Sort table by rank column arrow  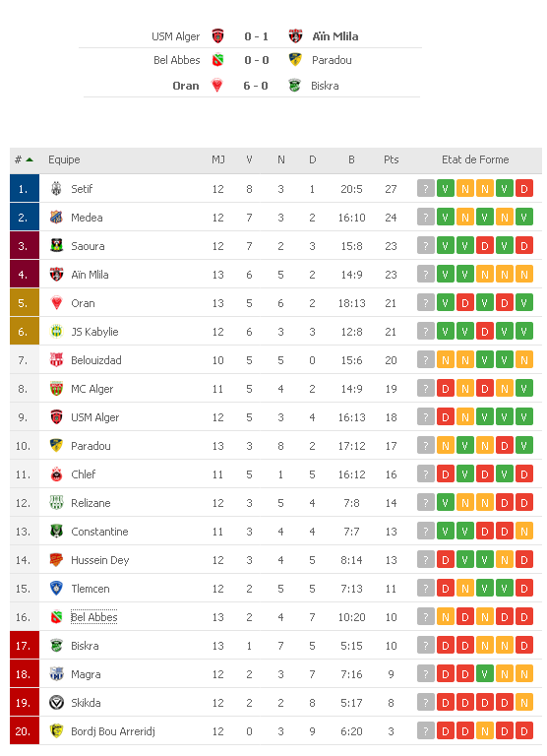pyautogui.click(x=30, y=159)
